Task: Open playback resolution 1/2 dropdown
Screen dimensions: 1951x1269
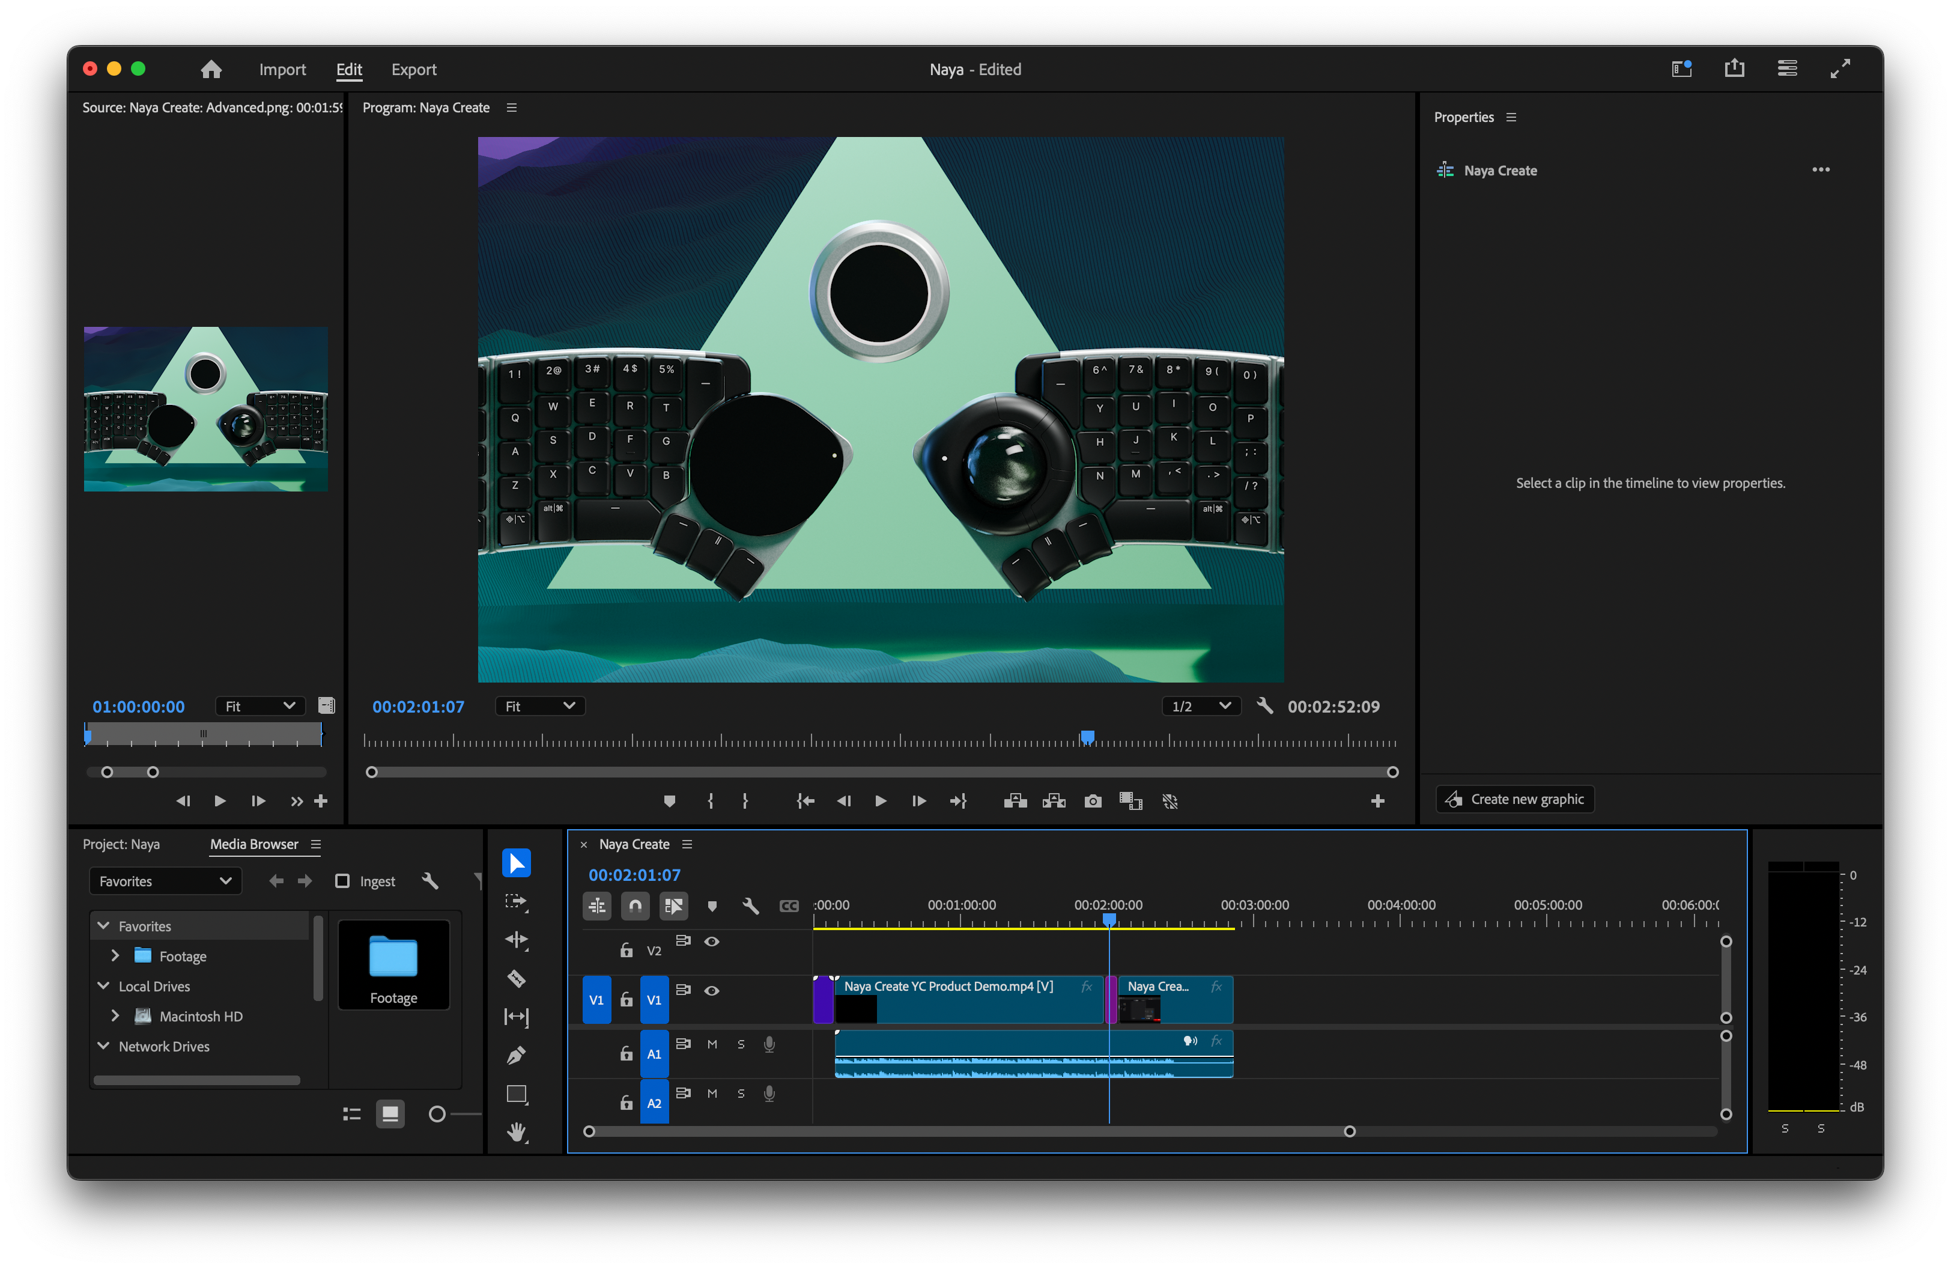Action: pos(1201,706)
